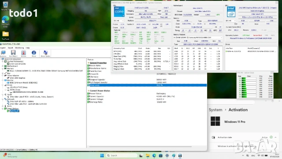
Task: Select the Samsung memory module row
Action: pyautogui.click(x=46, y=71)
